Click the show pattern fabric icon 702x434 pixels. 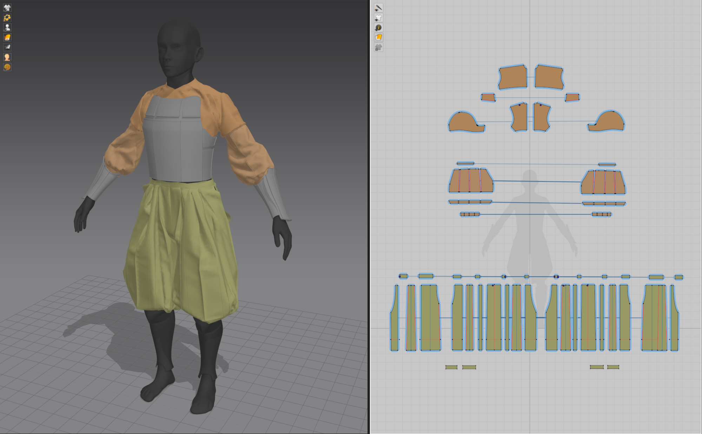[7, 37]
